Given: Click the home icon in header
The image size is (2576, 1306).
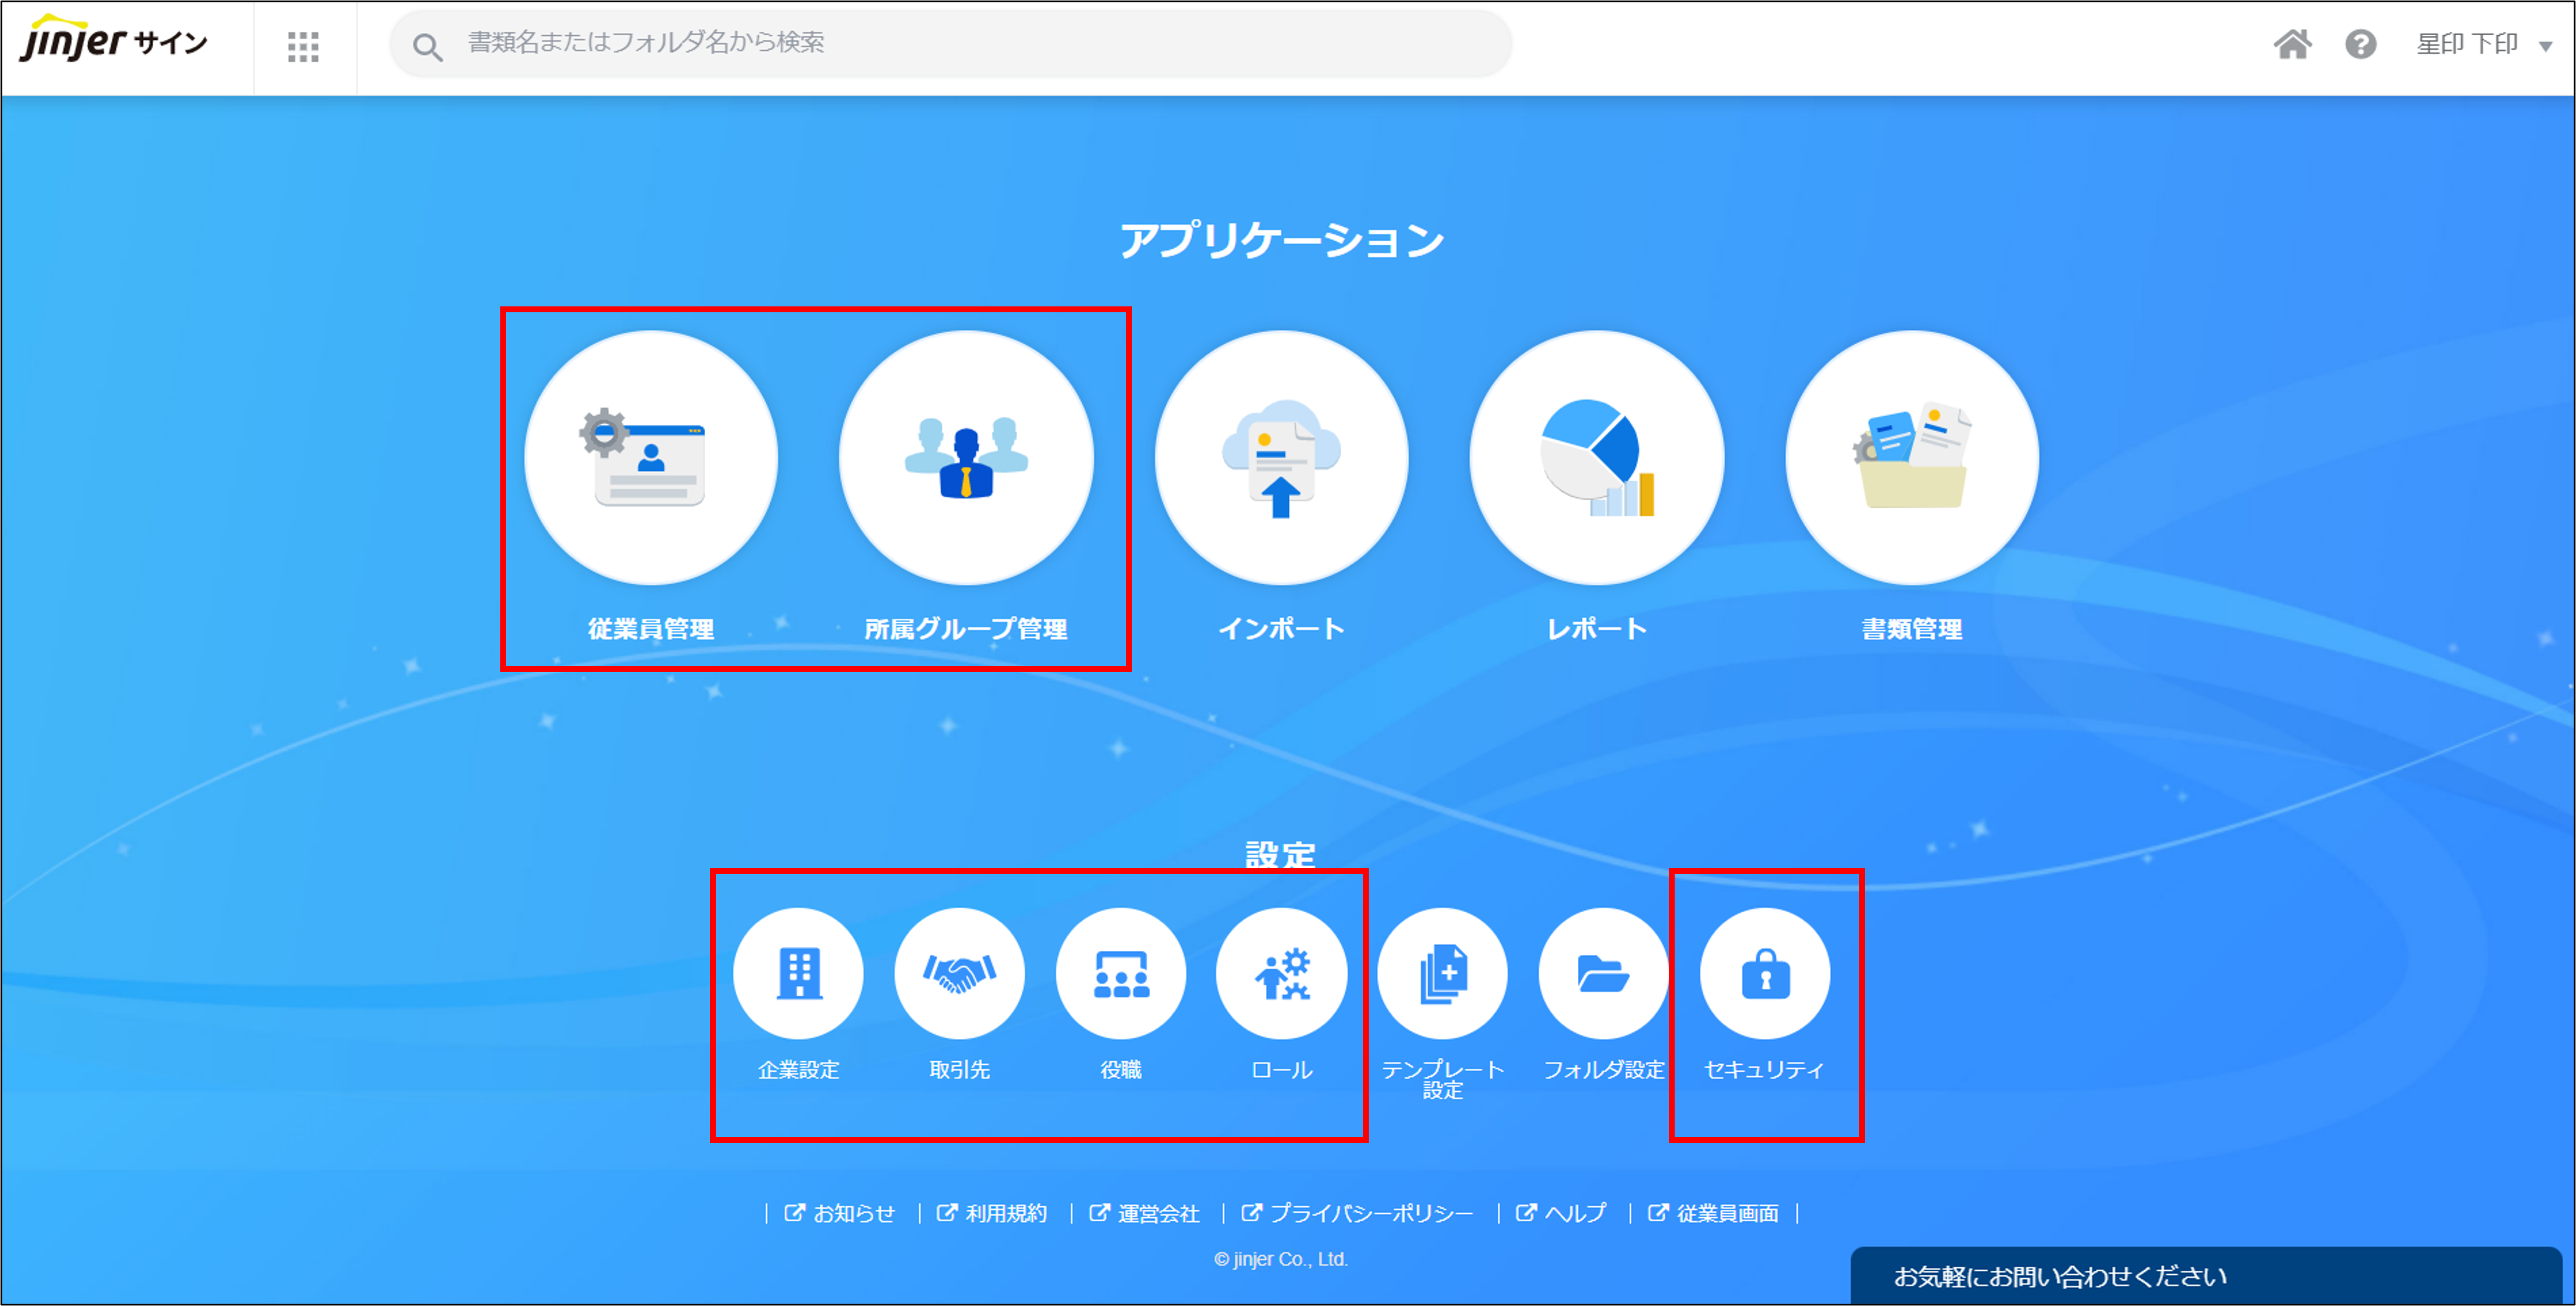Looking at the screenshot, I should click(2292, 44).
